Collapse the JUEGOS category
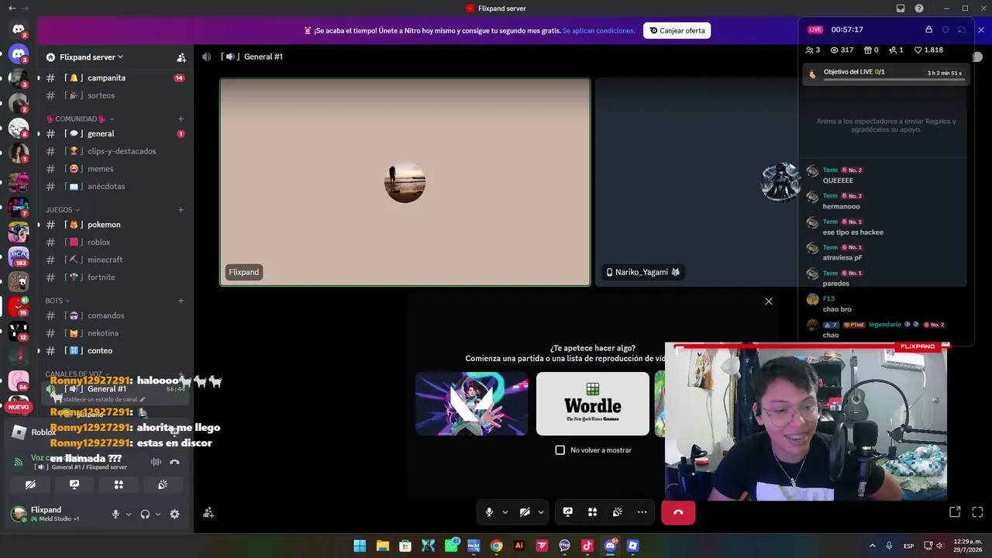The width and height of the screenshot is (992, 558). (62, 210)
